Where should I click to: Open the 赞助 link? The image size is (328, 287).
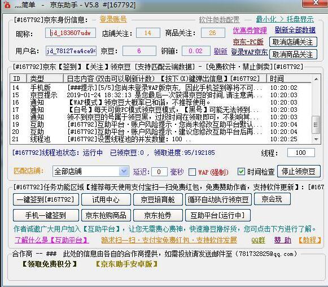click(x=283, y=240)
